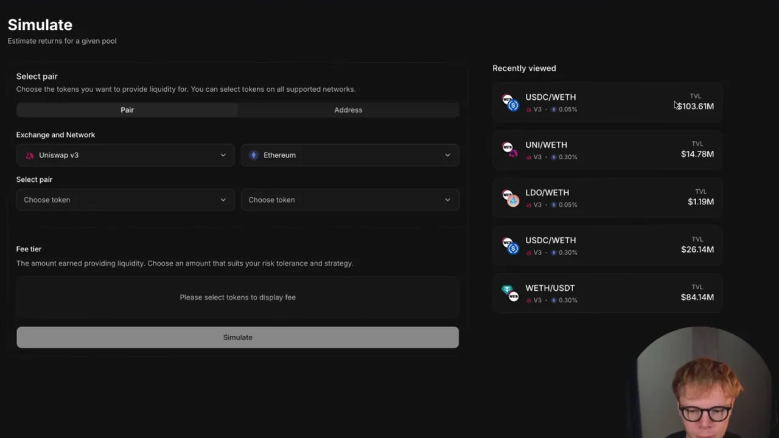Click the USDC/WETH 0.05% token pair icon

point(510,102)
